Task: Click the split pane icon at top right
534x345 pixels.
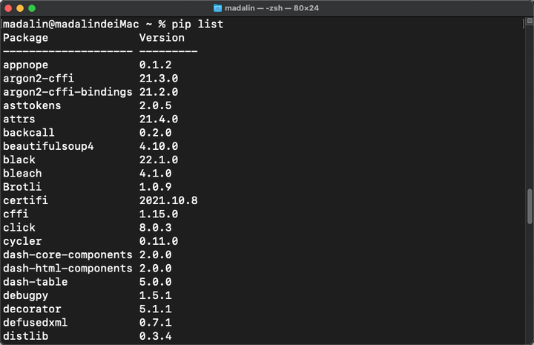Action: [530, 21]
